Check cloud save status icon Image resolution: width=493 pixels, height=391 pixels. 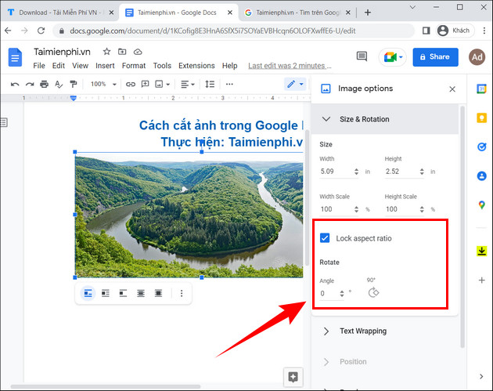(138, 52)
